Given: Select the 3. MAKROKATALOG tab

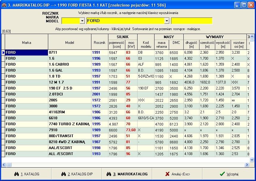Looking at the screenshot, I should pos(127,174).
